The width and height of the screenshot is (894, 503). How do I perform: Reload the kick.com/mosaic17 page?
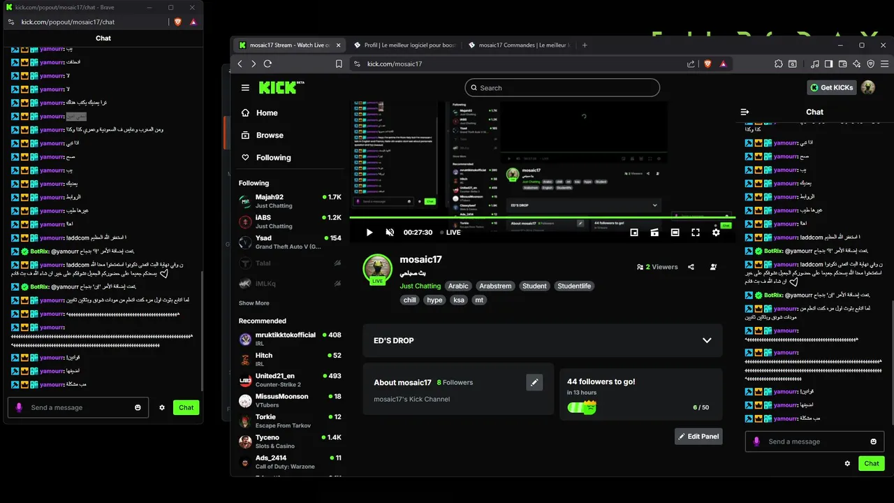click(267, 64)
